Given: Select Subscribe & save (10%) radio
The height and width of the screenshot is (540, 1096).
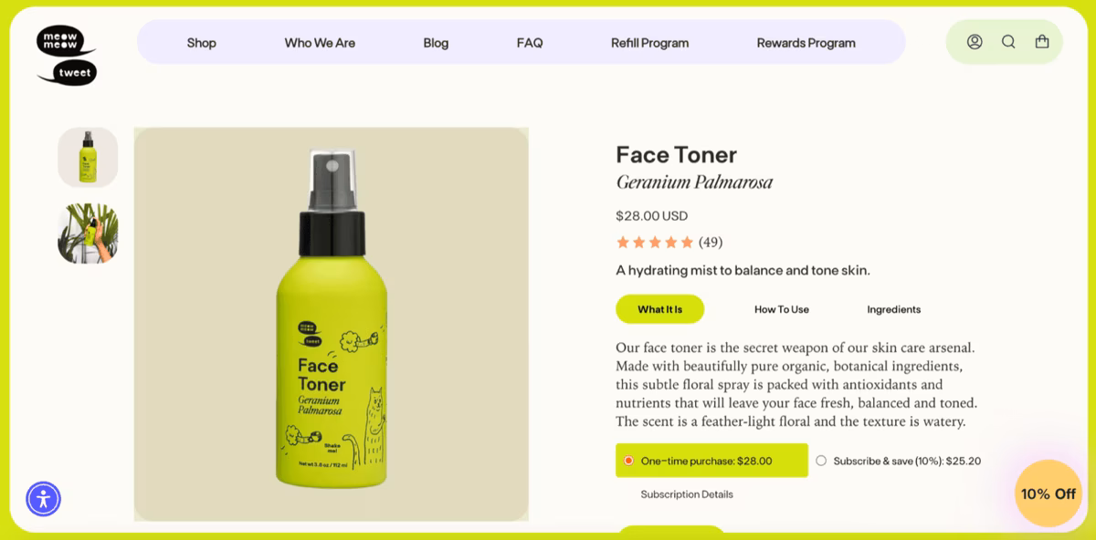Looking at the screenshot, I should coord(821,461).
